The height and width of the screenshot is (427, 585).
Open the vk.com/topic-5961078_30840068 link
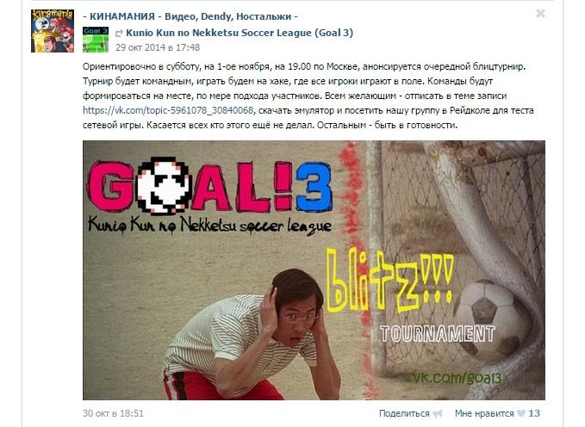[168, 110]
